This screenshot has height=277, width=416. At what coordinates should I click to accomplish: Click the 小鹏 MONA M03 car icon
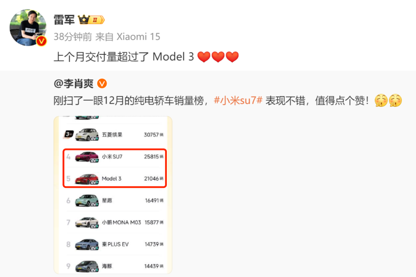[87, 223]
